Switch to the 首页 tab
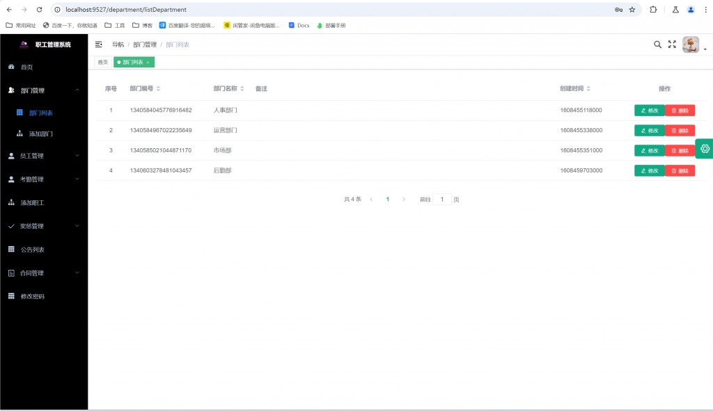 [x=103, y=63]
